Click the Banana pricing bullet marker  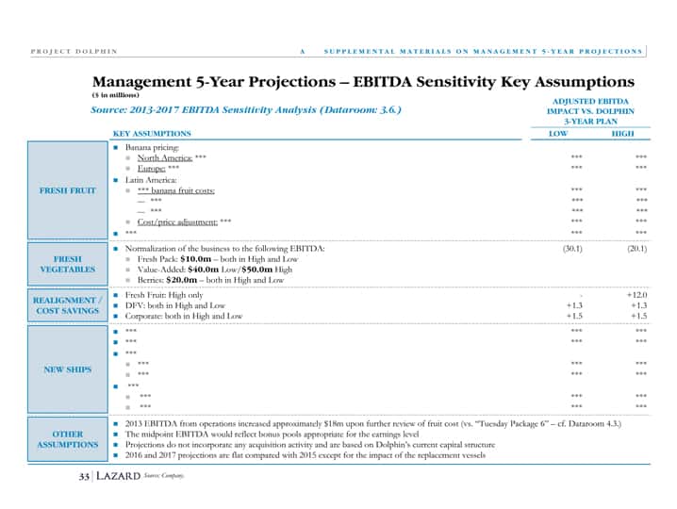pos(116,148)
